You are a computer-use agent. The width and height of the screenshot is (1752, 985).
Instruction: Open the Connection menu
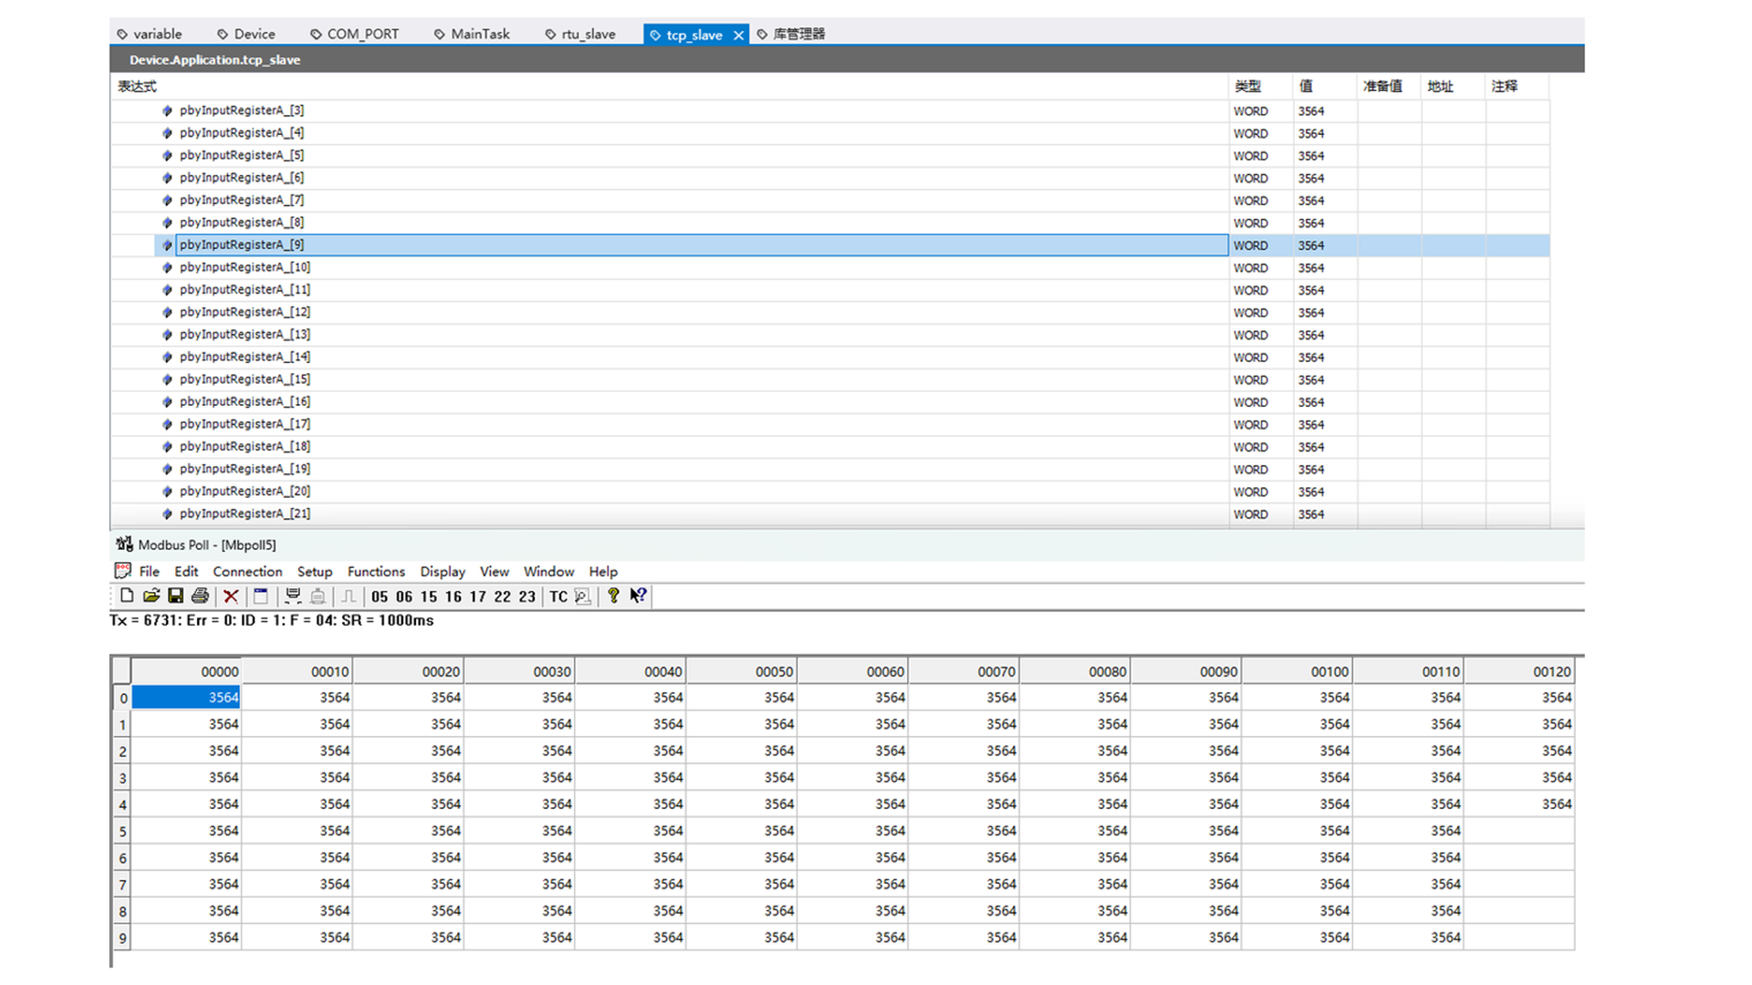247,572
